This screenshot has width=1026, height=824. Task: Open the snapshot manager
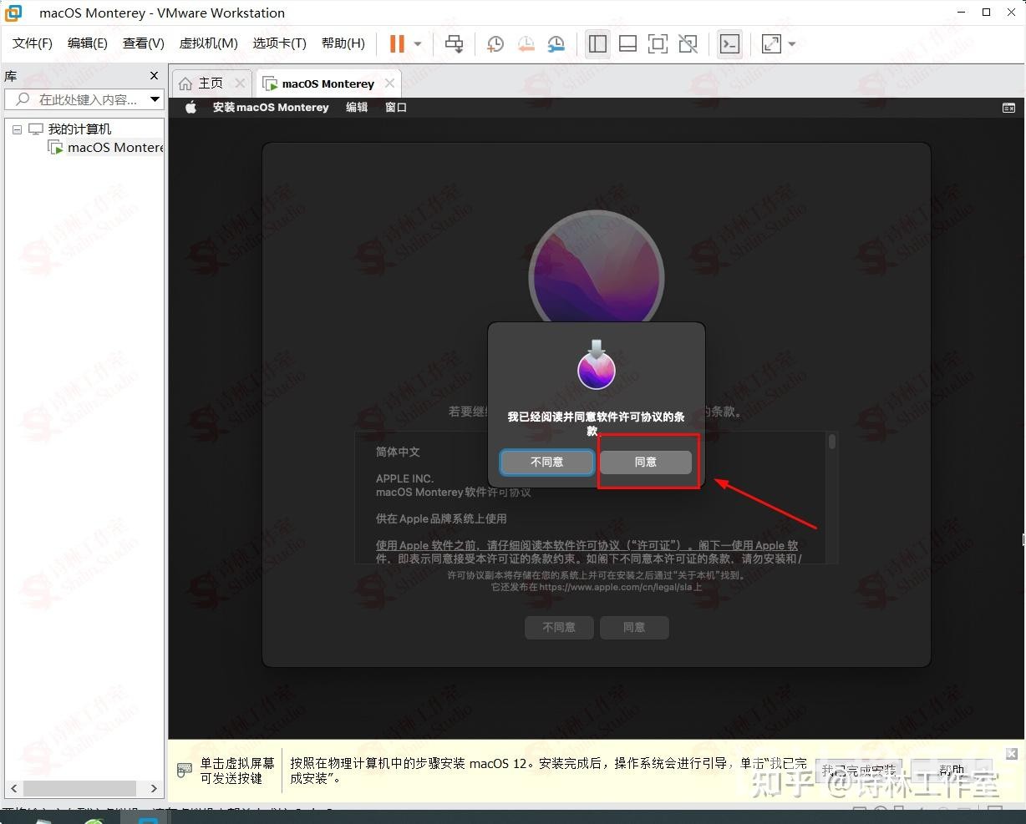tap(556, 43)
